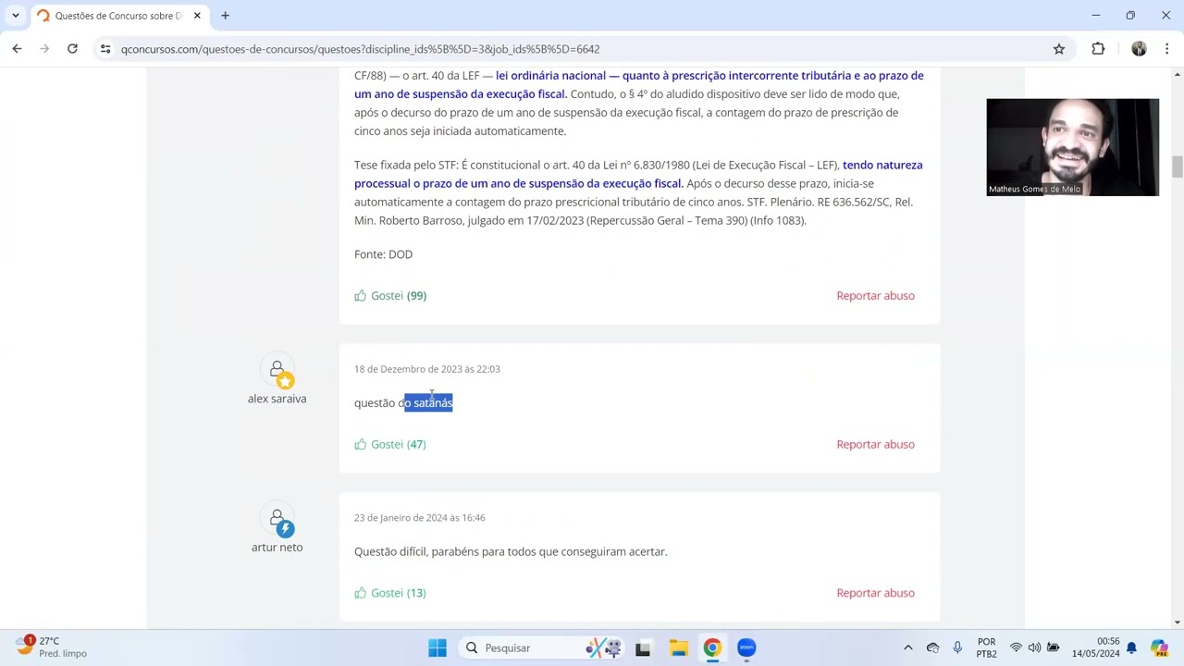Expand the hidden system tray icons
This screenshot has height=666, width=1184.
(x=907, y=648)
